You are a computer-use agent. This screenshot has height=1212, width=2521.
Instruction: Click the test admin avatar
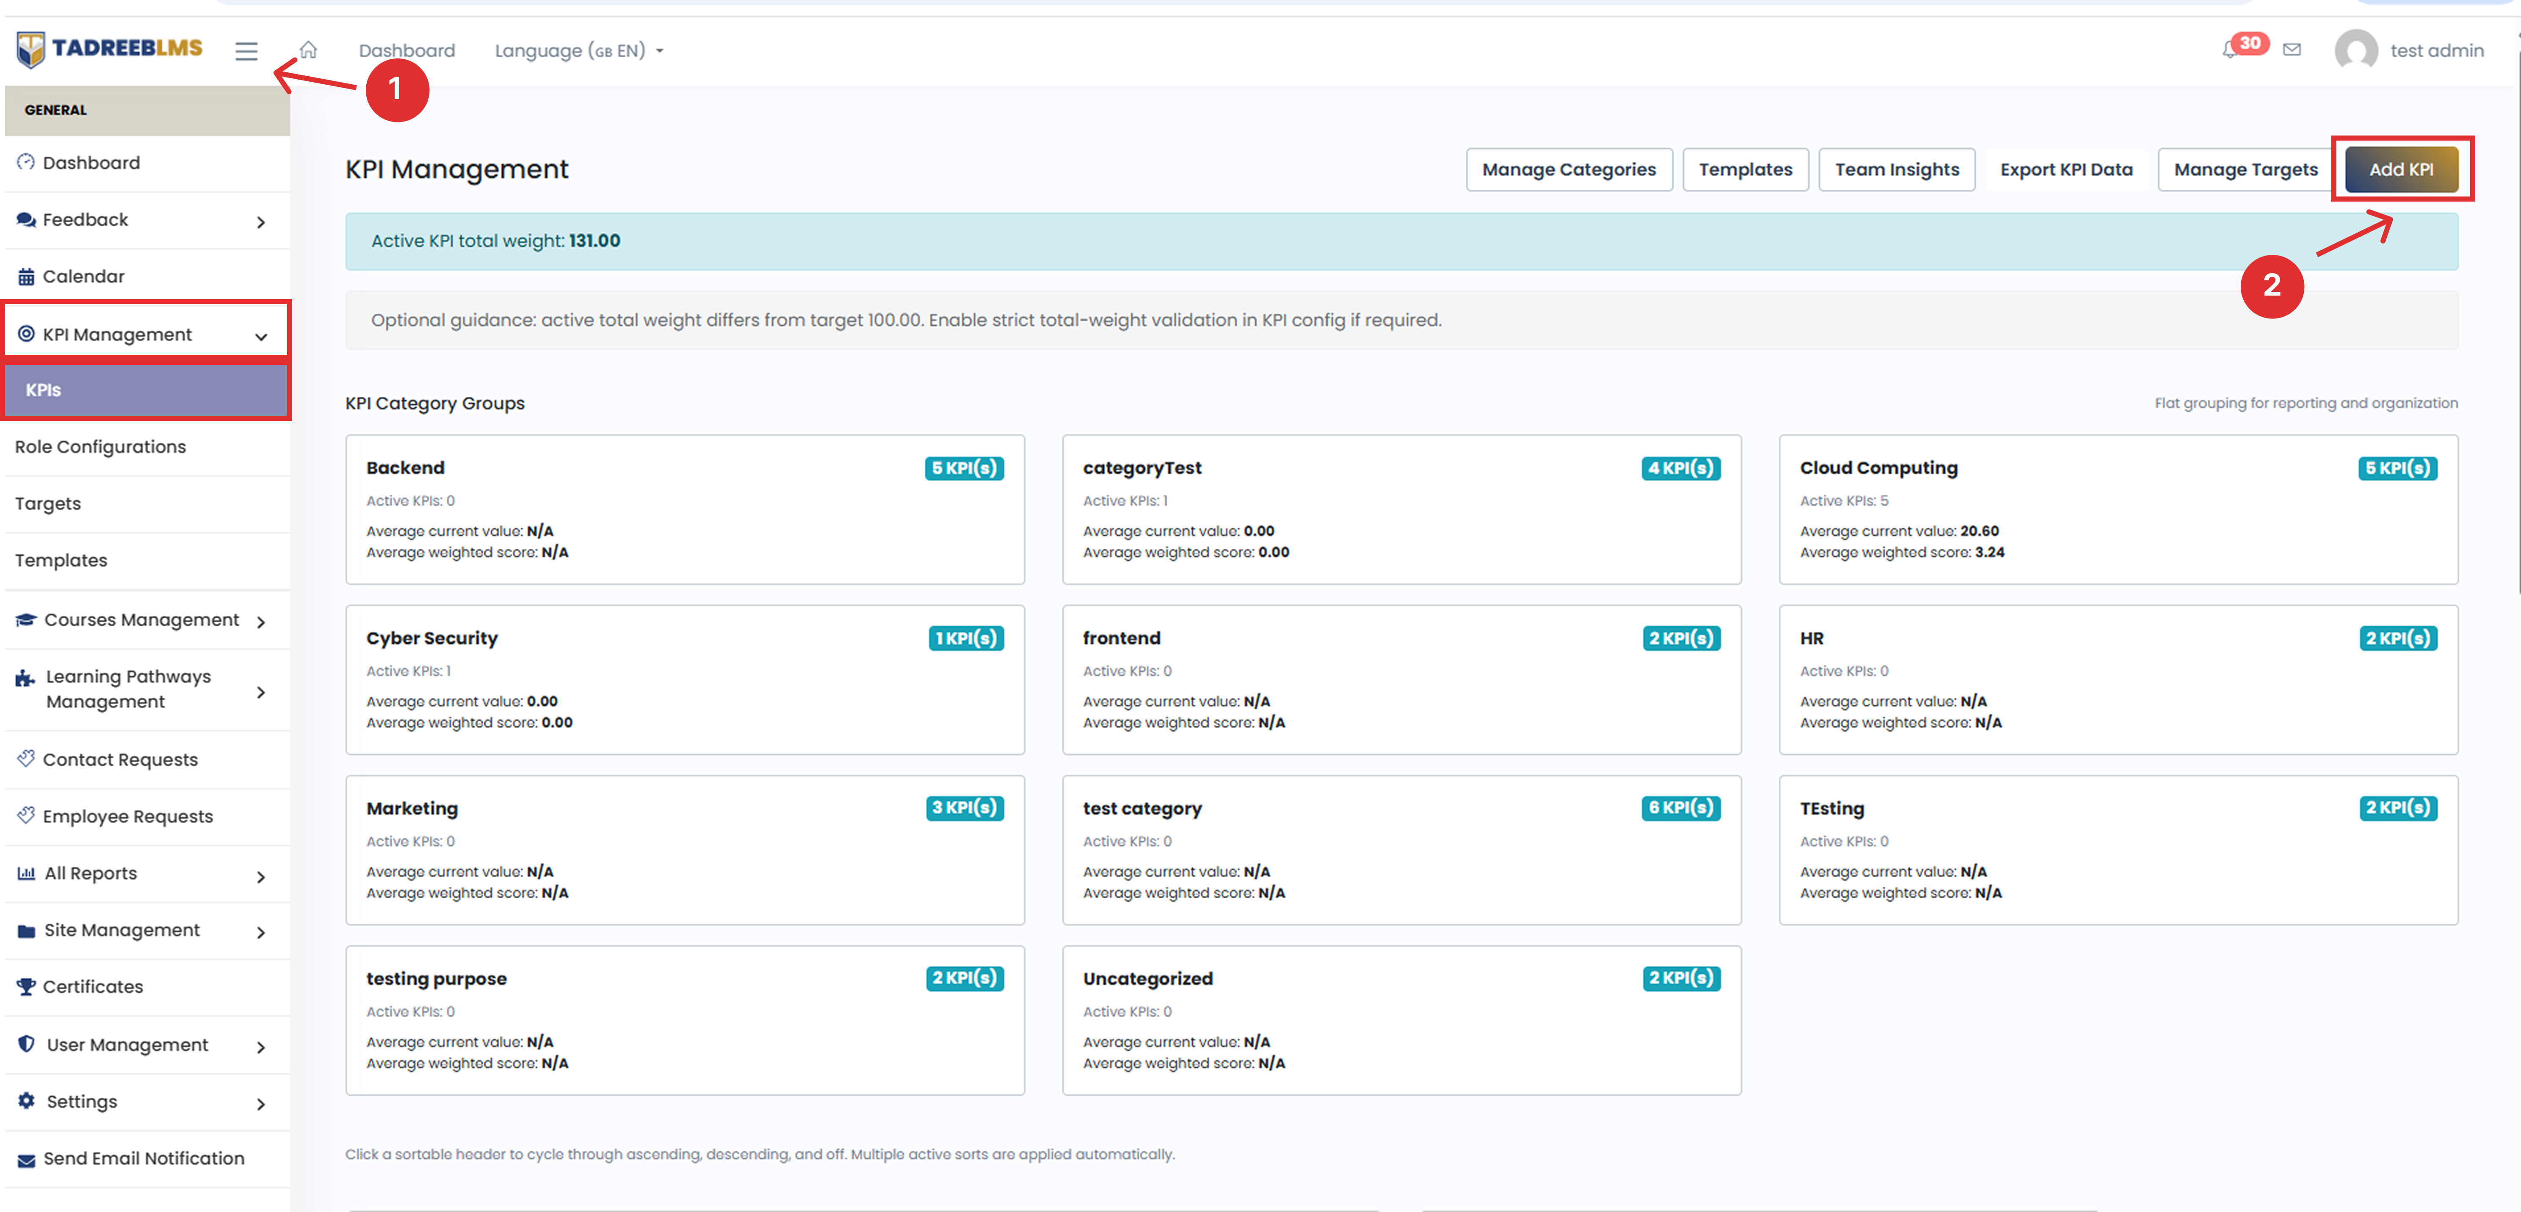pyautogui.click(x=2355, y=50)
